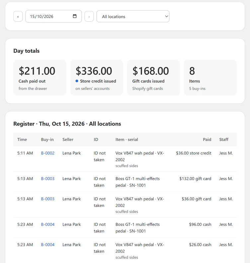
Task: Select the 8 Items card
Action: (210, 78)
